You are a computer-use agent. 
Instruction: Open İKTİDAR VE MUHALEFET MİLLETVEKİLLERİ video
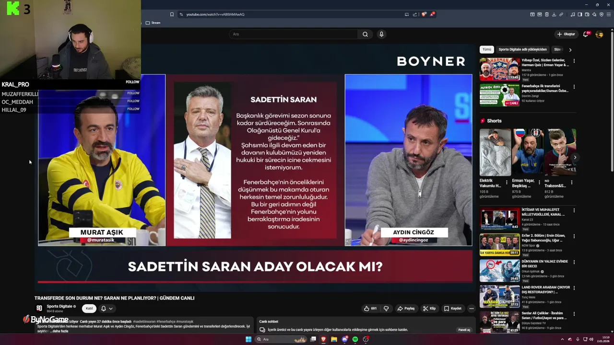(499, 218)
